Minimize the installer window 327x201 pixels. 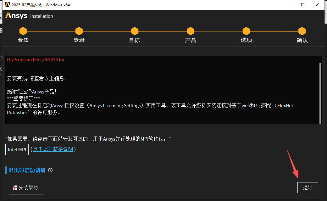click(288, 5)
